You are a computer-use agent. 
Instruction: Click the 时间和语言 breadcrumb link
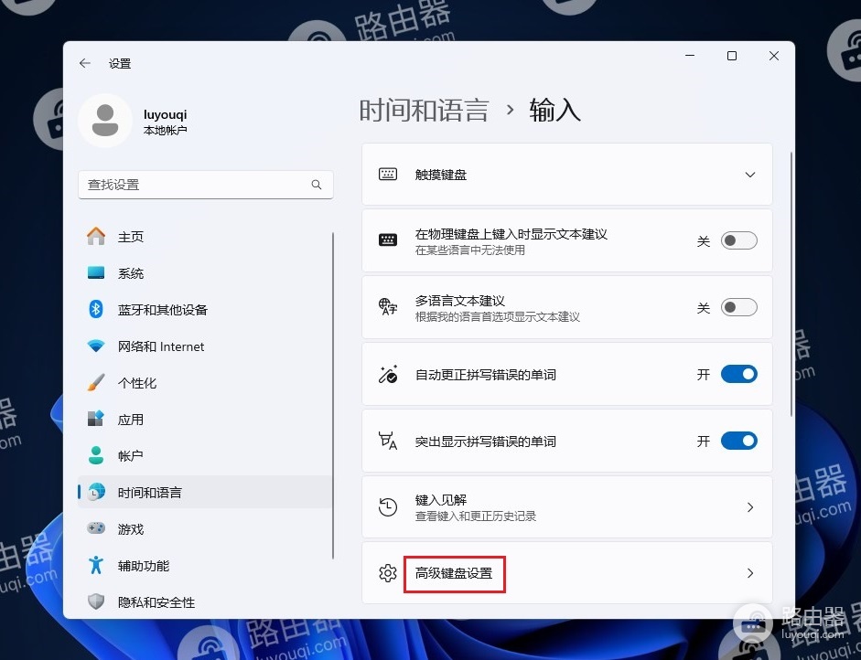424,110
